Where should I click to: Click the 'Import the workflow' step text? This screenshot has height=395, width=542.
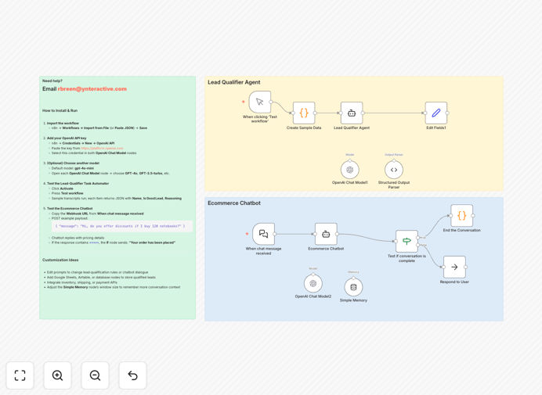pos(63,124)
